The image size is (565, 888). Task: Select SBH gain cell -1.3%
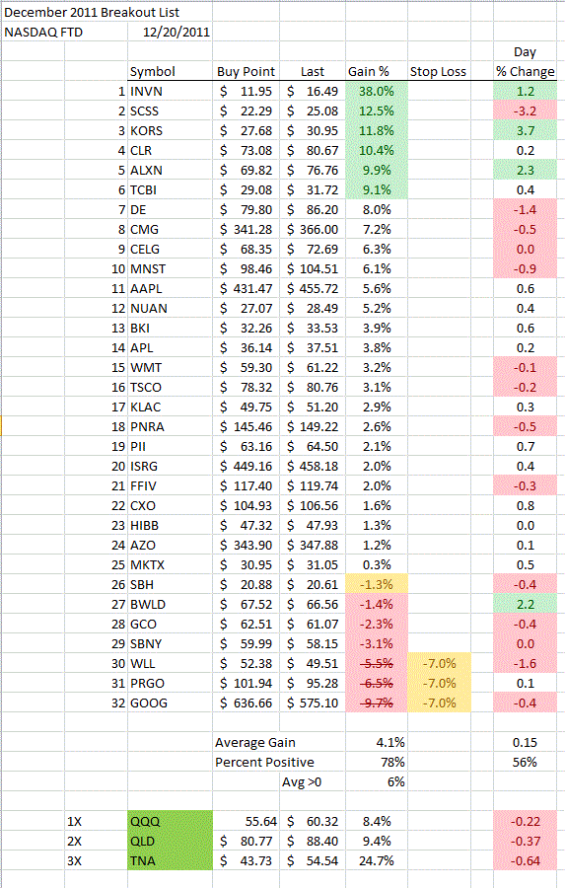click(x=377, y=584)
